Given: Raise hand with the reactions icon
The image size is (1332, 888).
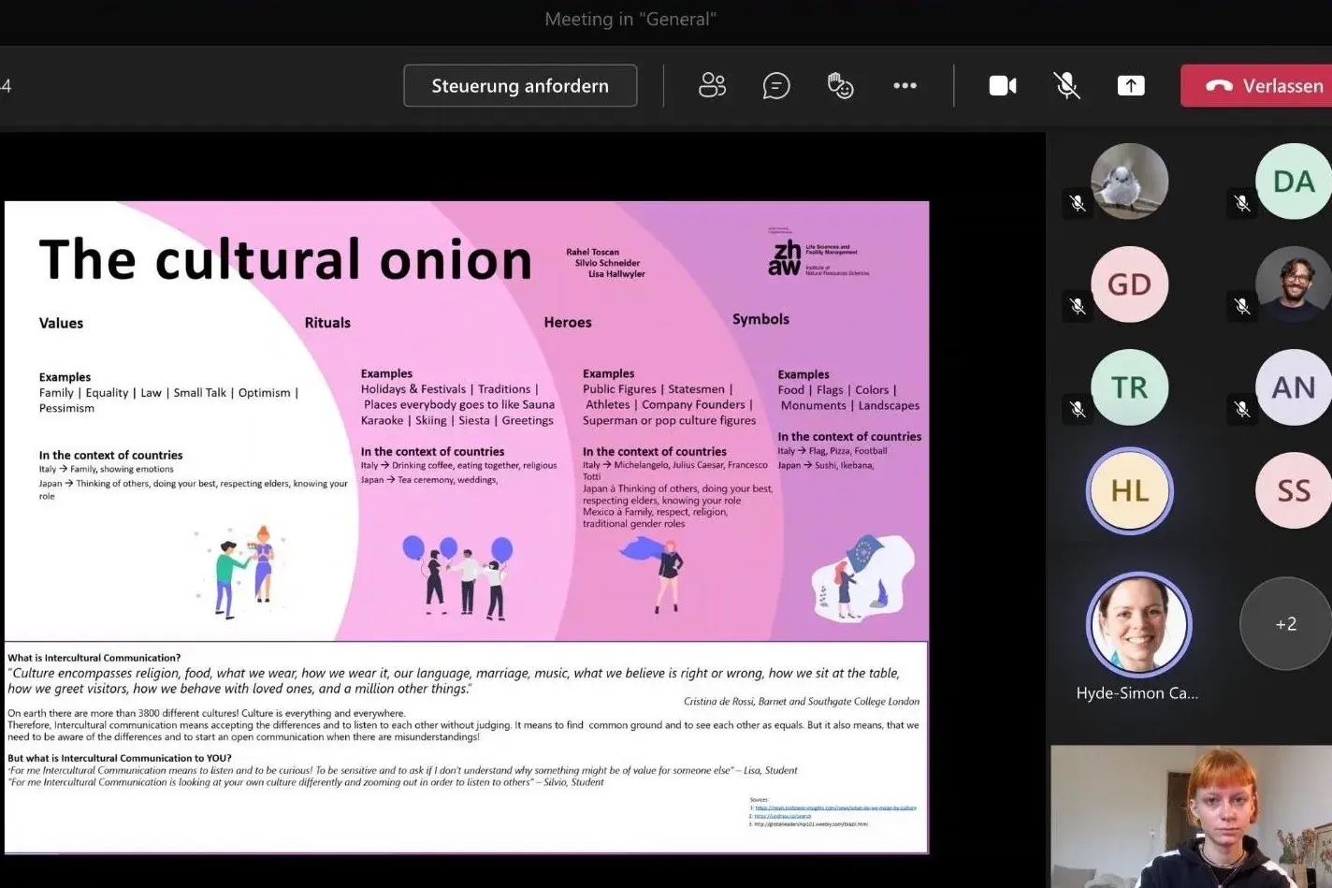Looking at the screenshot, I should coord(840,86).
